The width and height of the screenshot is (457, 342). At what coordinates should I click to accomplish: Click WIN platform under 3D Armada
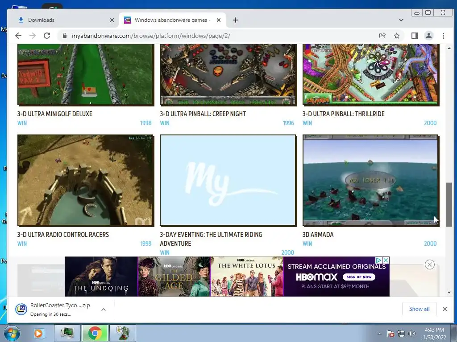tap(307, 244)
